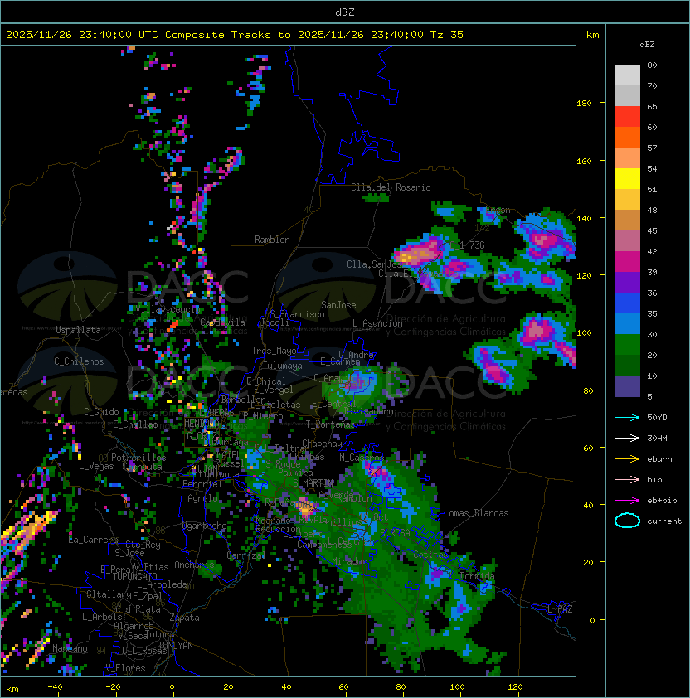The height and width of the screenshot is (698, 690).
Task: Click the magenta eb+bip arrow in legend
Action: point(627,501)
